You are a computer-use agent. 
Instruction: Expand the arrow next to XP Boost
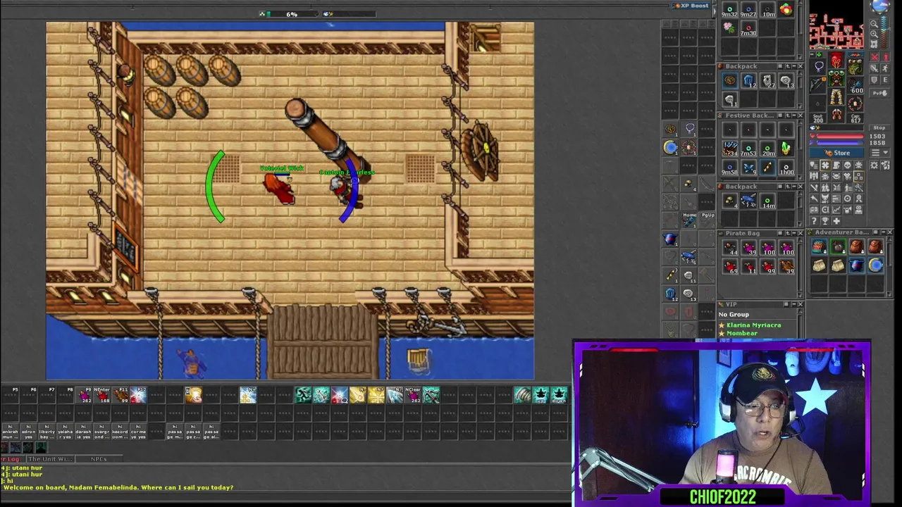(715, 11)
